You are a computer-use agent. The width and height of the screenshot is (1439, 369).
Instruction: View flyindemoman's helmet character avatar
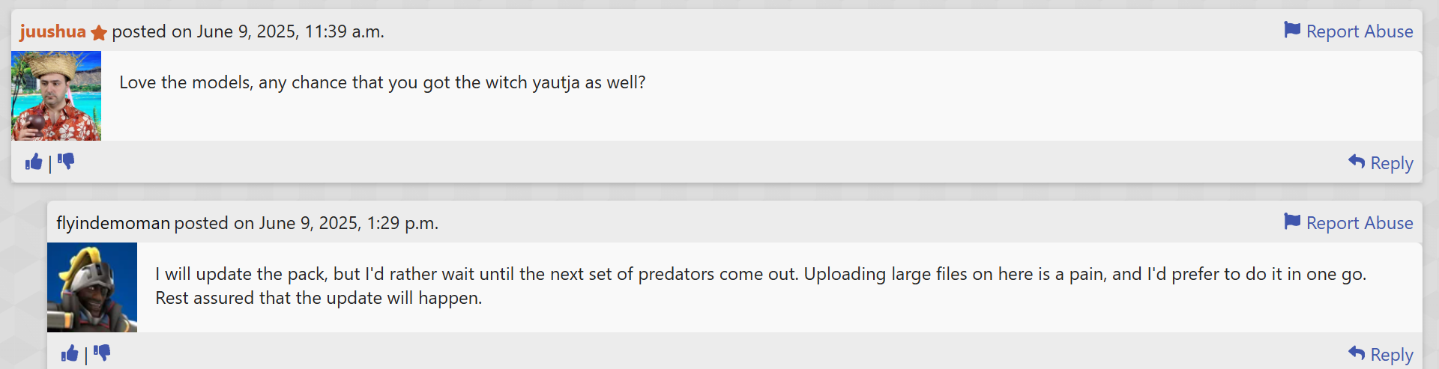[92, 287]
